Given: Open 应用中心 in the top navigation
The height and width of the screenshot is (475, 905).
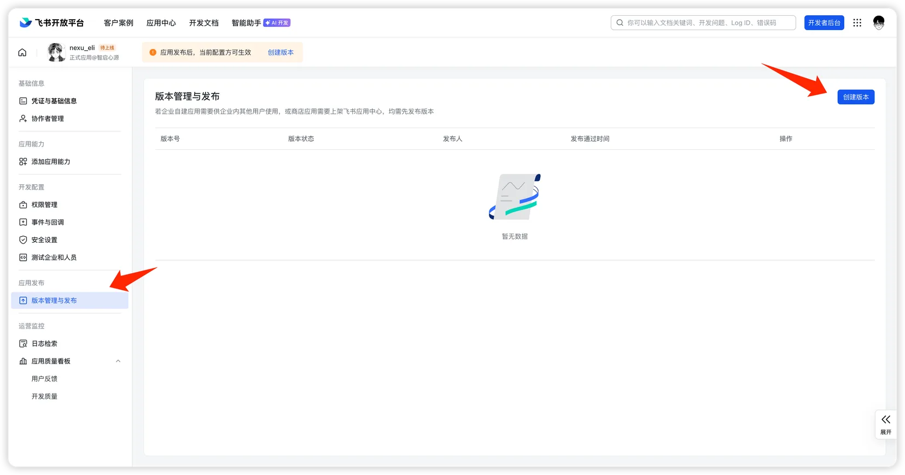Looking at the screenshot, I should point(161,23).
